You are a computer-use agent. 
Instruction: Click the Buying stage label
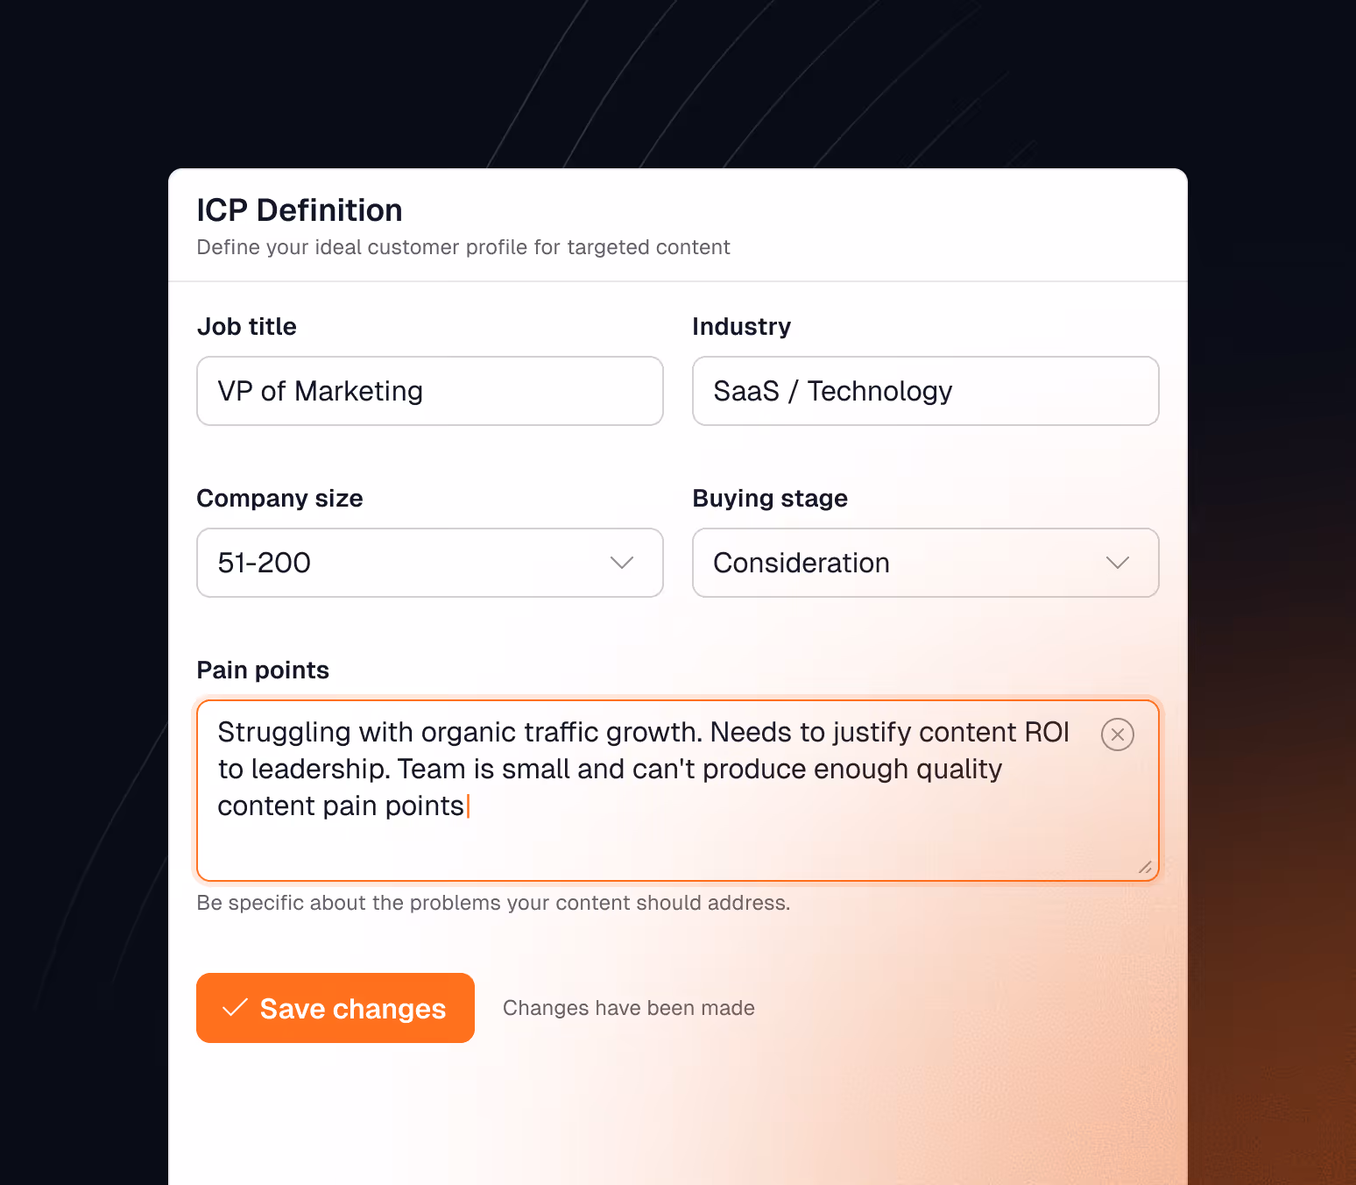click(769, 498)
